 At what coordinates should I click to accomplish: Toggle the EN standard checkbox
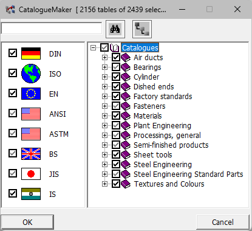click(x=13, y=93)
